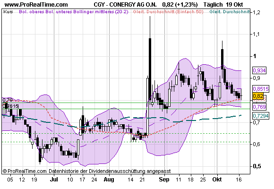274x189 pixels.
Task: Click the early October high candle
Action: [222, 59]
